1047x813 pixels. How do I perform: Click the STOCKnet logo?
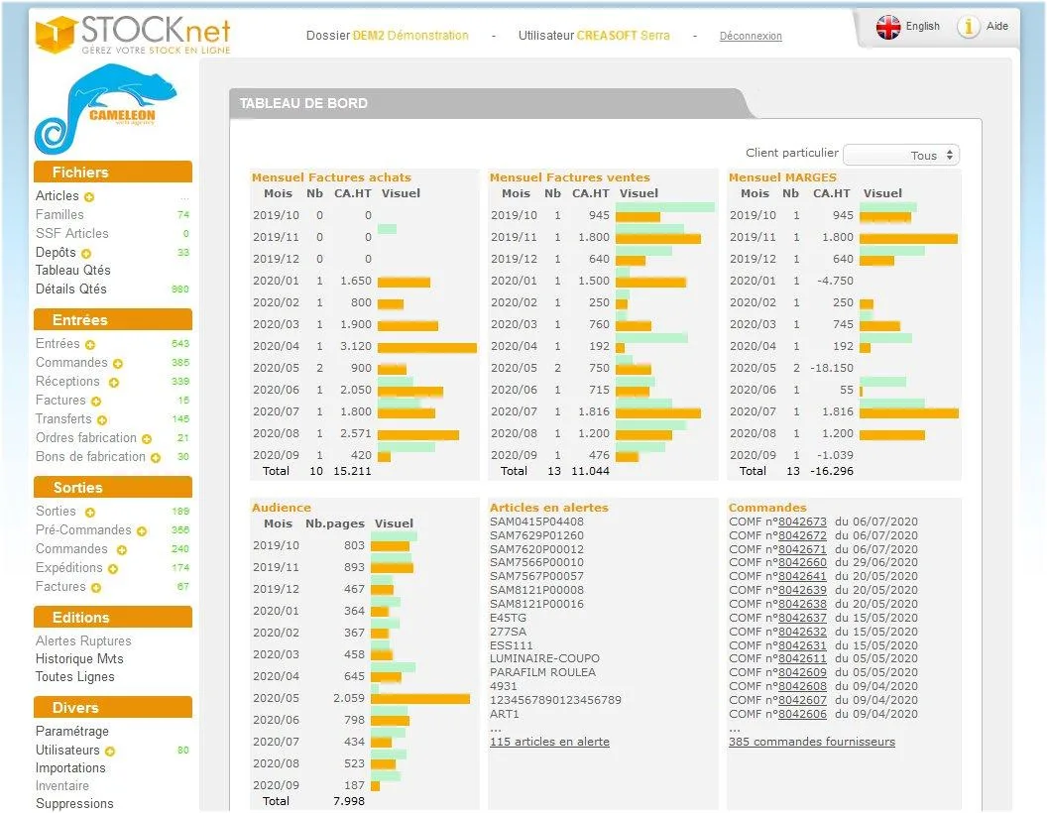(133, 34)
